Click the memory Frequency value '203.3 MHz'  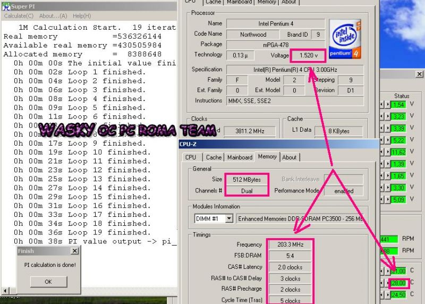(x=290, y=244)
